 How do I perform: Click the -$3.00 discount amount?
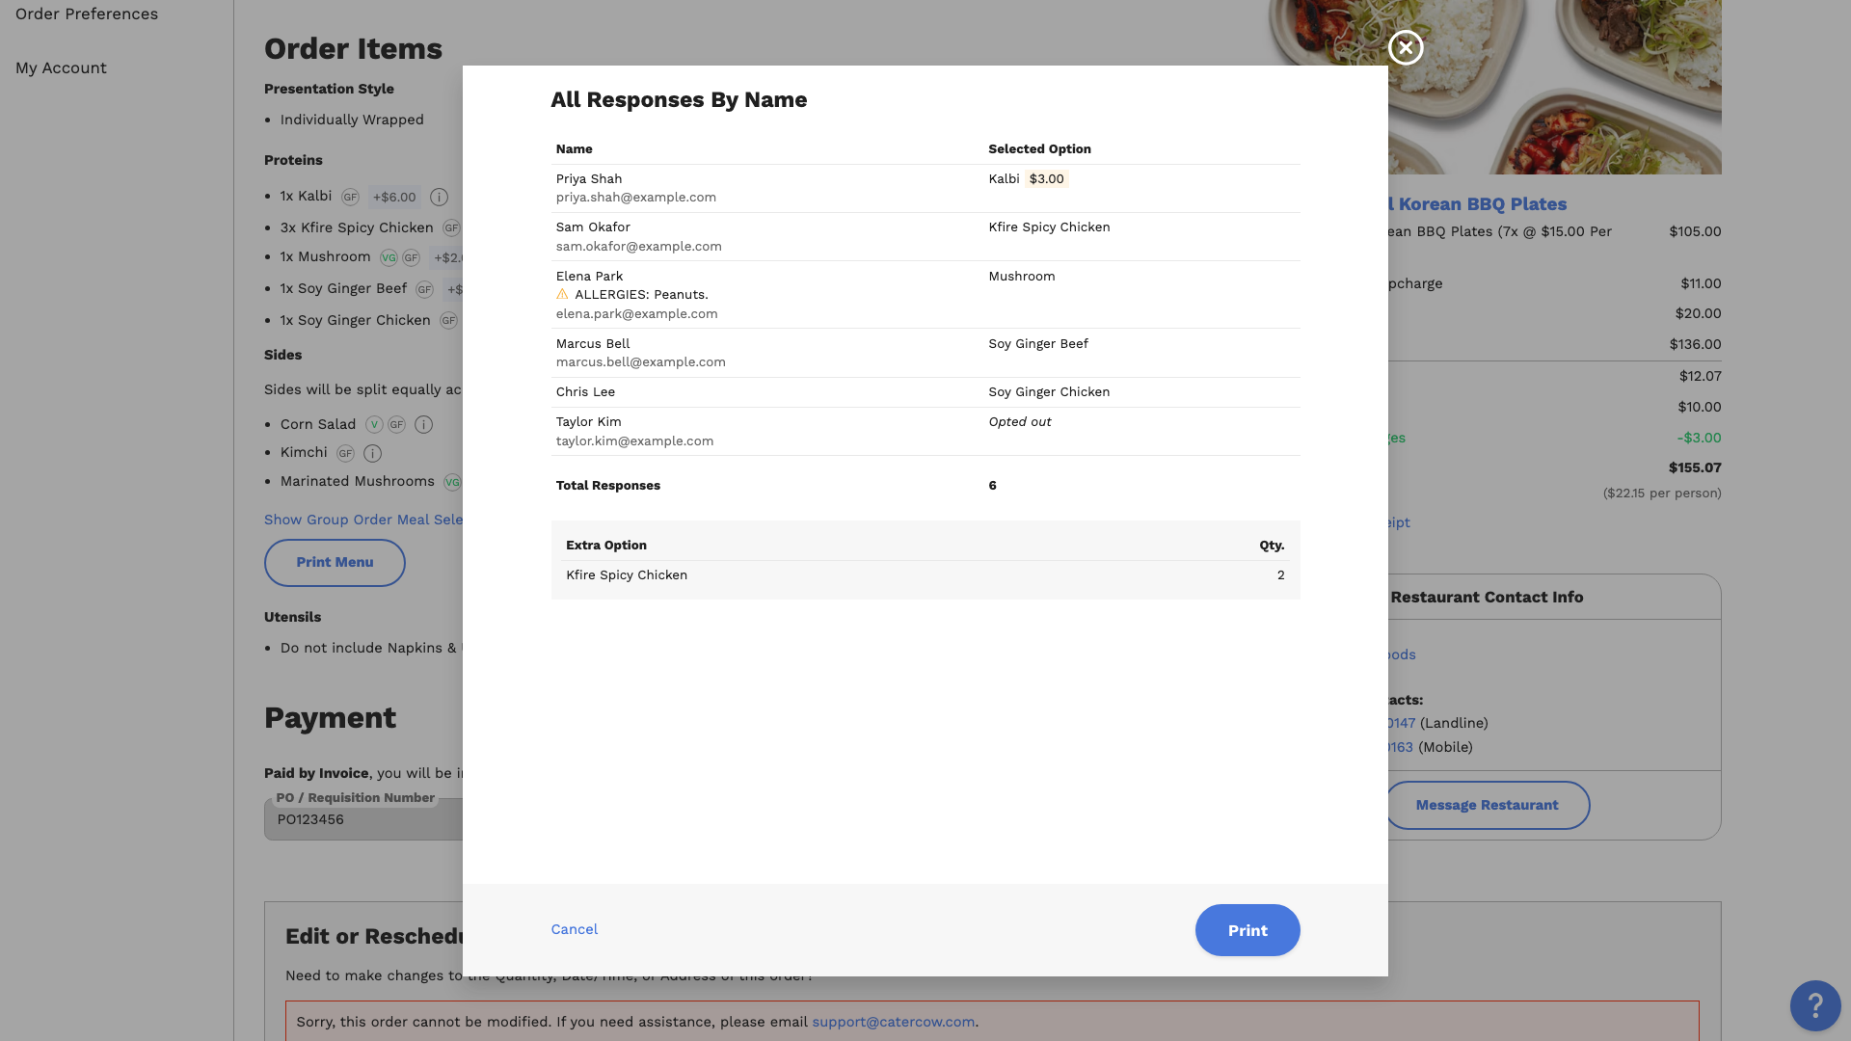pos(1699,438)
